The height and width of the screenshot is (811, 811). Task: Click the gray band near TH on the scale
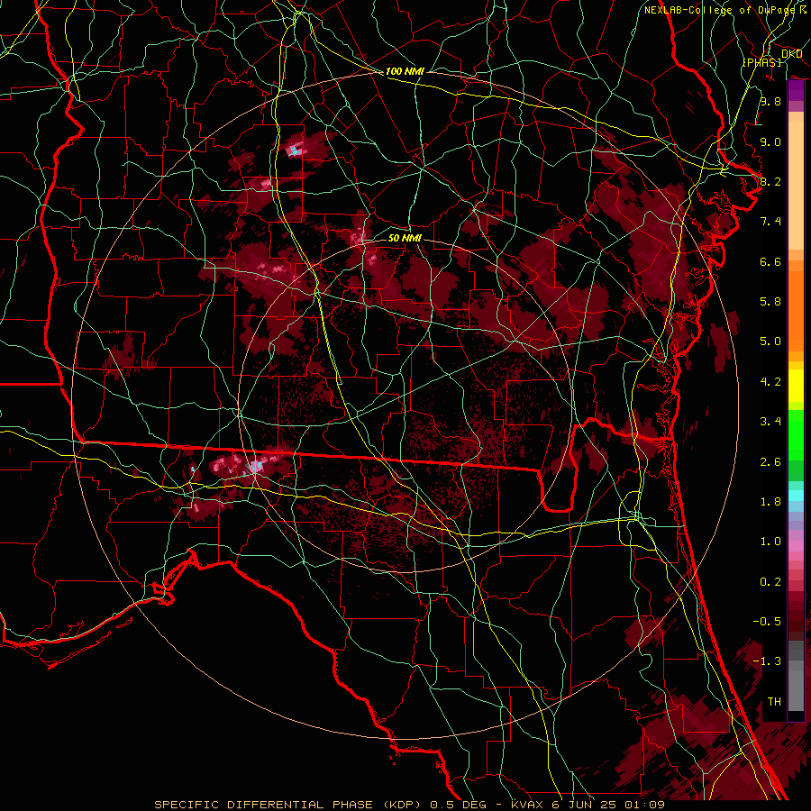(x=796, y=690)
